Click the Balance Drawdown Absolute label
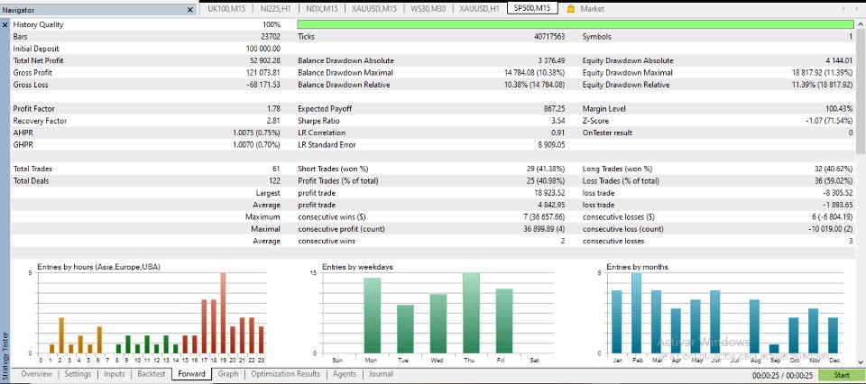The height and width of the screenshot is (384, 866). (x=345, y=60)
